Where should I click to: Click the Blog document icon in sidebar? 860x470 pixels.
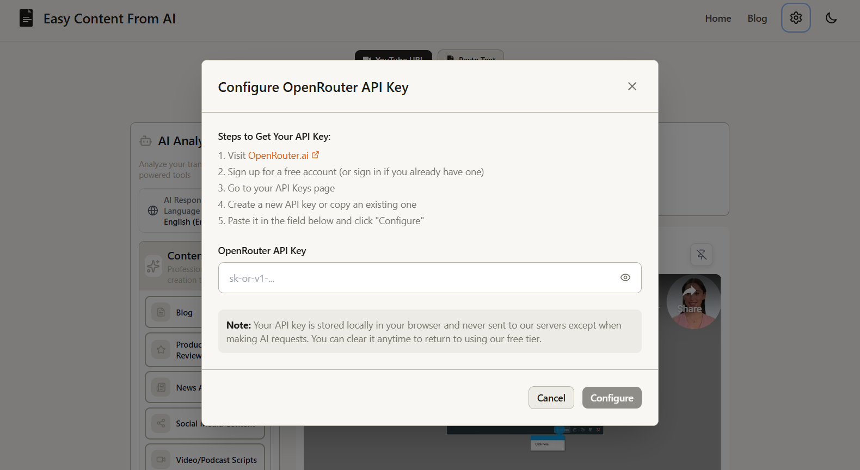161,312
